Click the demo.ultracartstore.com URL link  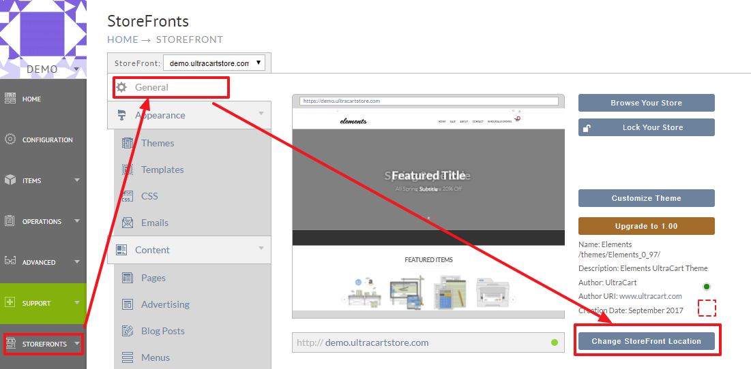(x=377, y=342)
